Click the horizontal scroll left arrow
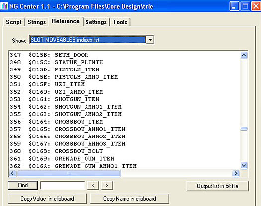Image resolution: width=261 pixels, height=206 pixels. tap(12, 173)
